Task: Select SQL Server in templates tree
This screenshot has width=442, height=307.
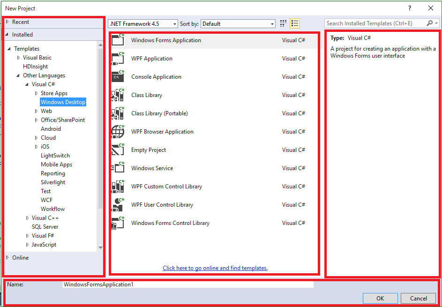Action: (x=45, y=227)
